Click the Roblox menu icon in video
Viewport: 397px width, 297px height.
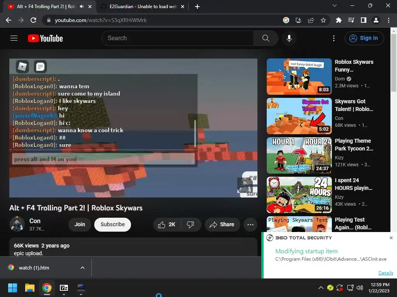click(22, 67)
